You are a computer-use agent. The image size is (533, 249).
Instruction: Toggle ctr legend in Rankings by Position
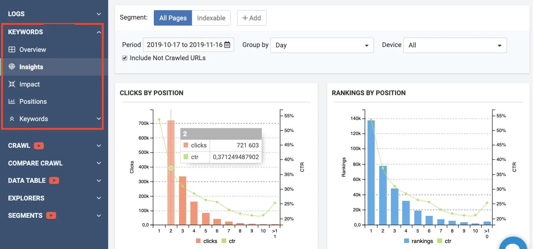(x=444, y=241)
